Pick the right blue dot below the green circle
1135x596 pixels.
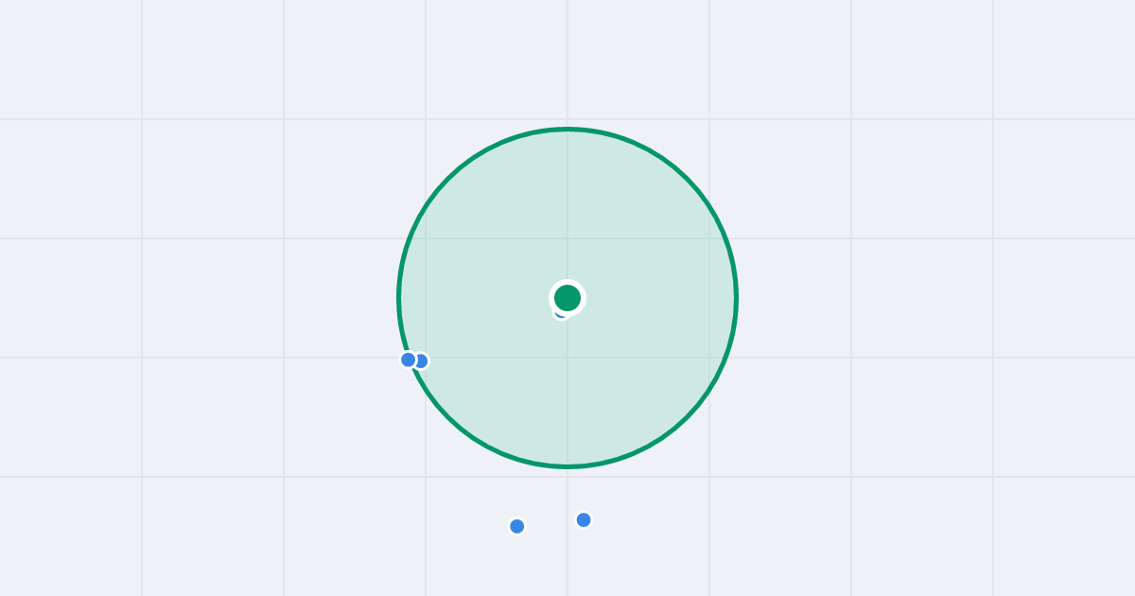[584, 519]
